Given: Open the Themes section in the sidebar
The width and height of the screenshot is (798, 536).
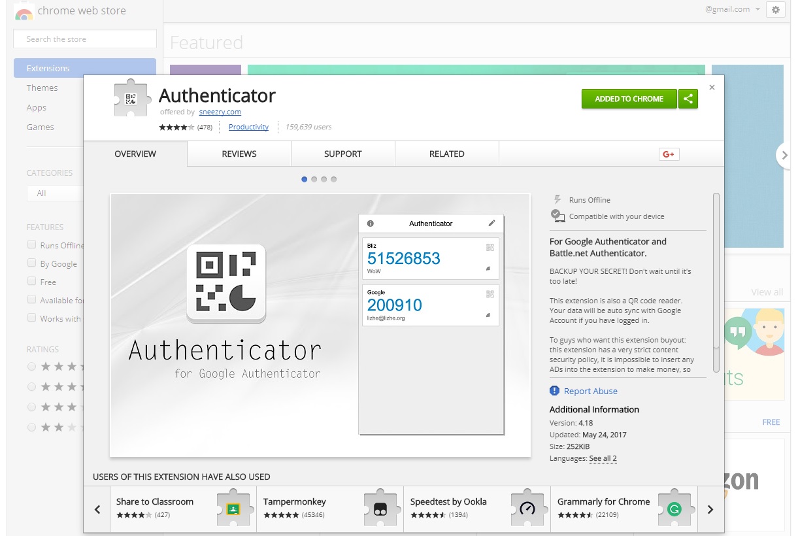Looking at the screenshot, I should pos(42,88).
